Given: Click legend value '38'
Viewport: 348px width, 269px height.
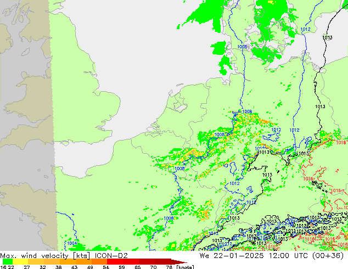Looking at the screenshot, I should click(x=58, y=267).
